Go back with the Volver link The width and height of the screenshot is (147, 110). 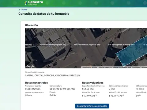pyautogui.click(x=24, y=10)
